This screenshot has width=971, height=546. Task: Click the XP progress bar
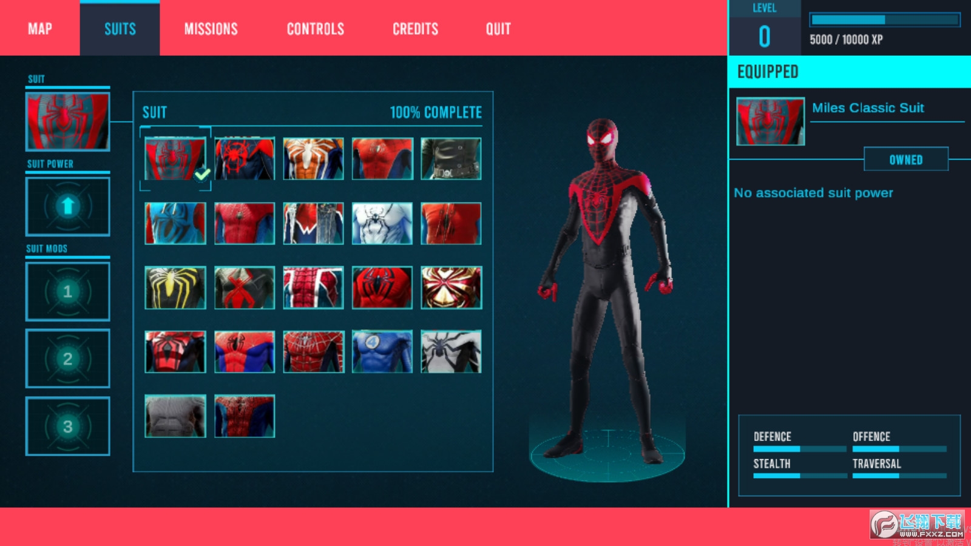click(x=885, y=20)
